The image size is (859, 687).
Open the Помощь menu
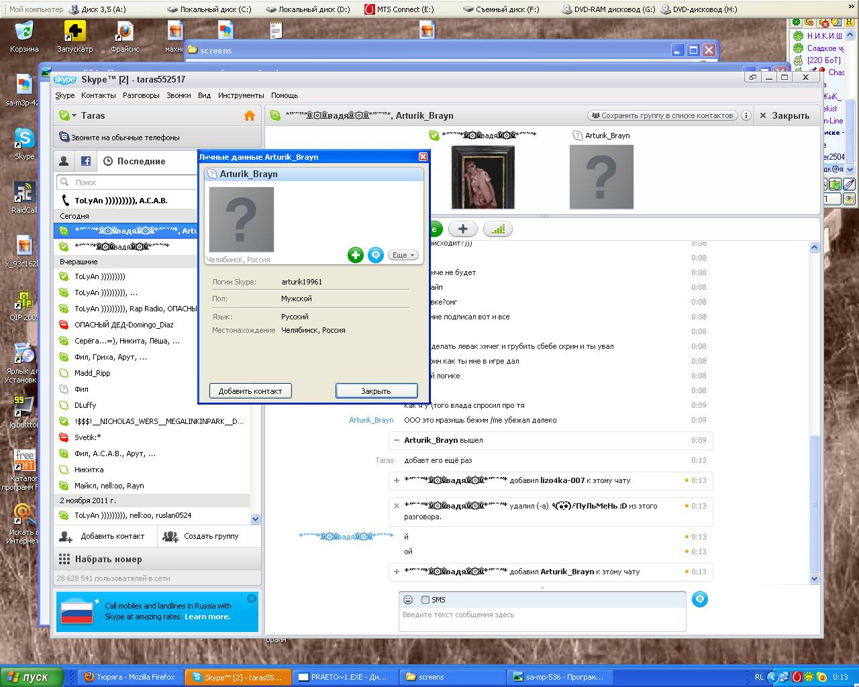pos(285,95)
